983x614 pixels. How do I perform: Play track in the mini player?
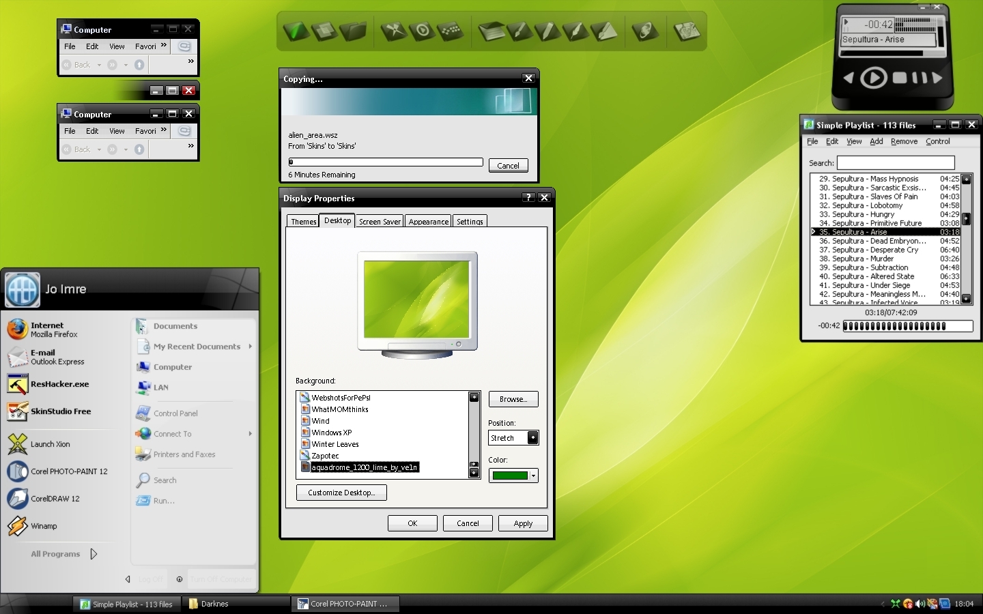point(874,78)
